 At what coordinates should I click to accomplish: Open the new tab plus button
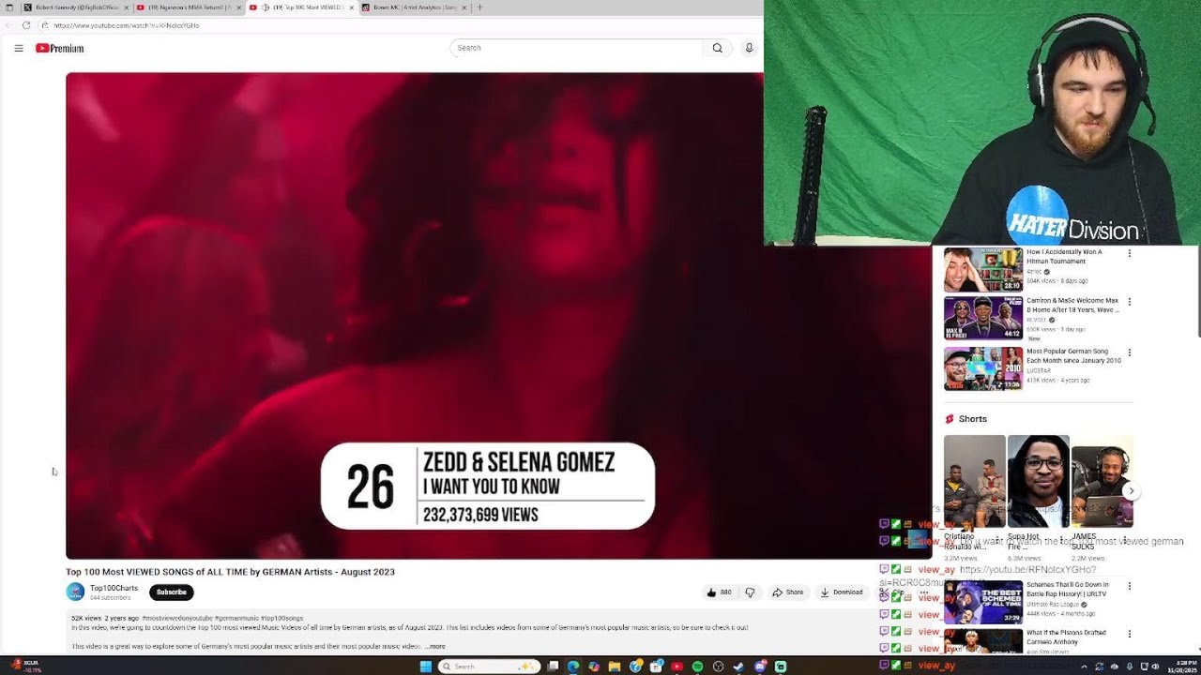(479, 7)
